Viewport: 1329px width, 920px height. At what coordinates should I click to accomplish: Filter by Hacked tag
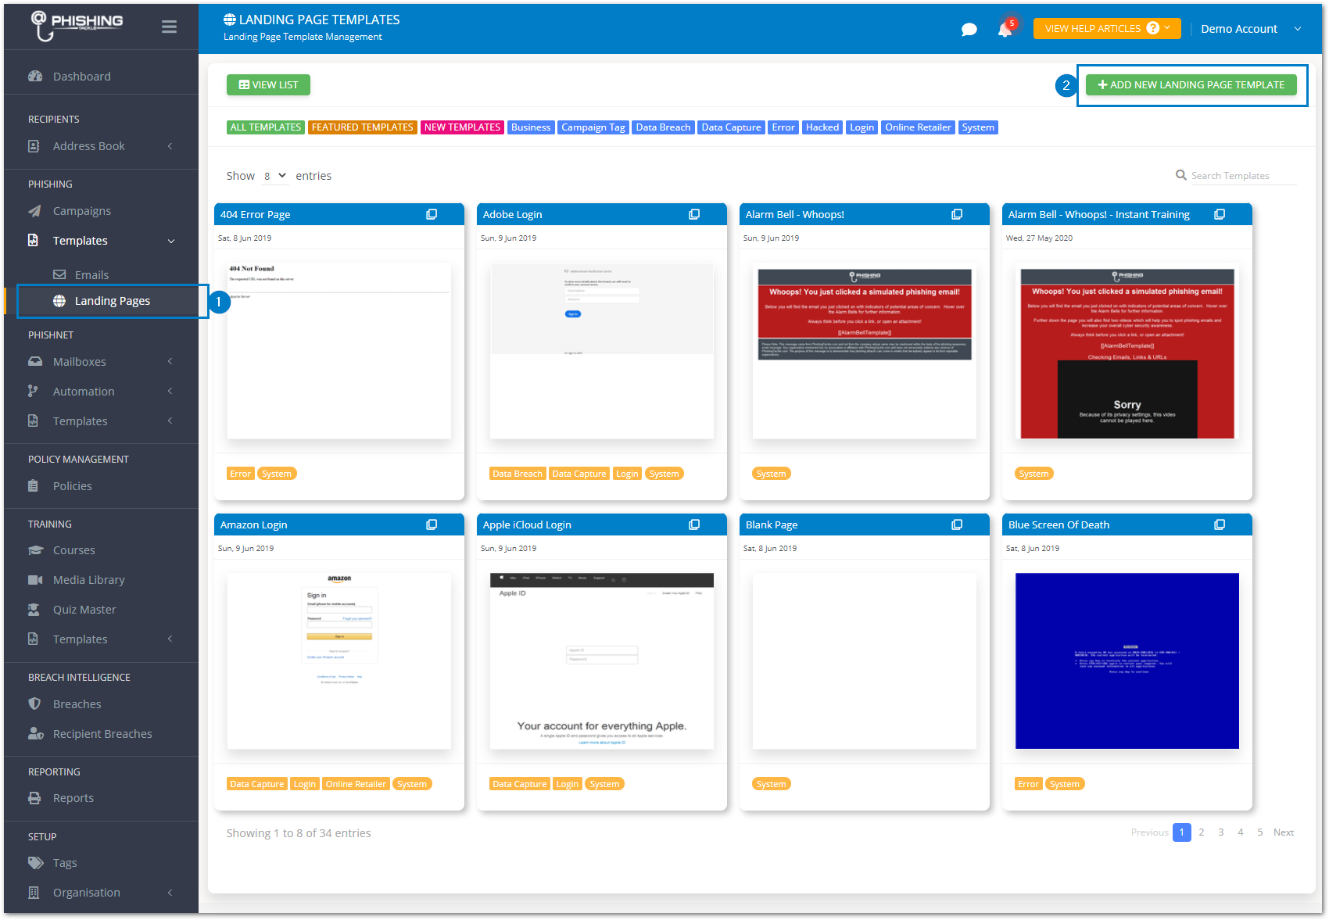click(x=822, y=127)
